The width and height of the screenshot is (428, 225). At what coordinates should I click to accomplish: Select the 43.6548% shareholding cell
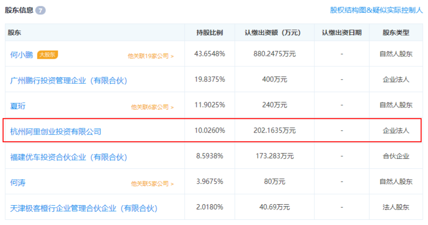click(210, 54)
